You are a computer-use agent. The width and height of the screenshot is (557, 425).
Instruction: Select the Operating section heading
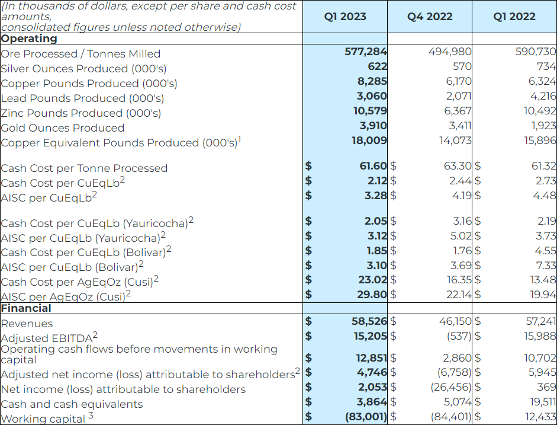click(29, 39)
